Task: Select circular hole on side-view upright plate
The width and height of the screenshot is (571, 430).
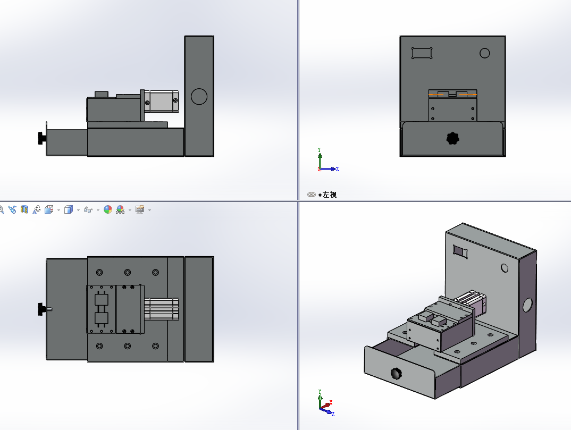Action: (x=199, y=97)
